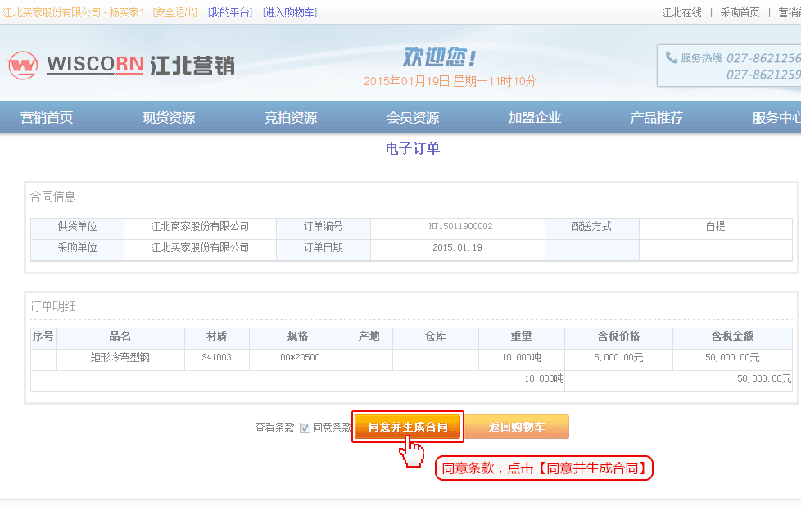Viewport: 801px width, 511px height.
Task: Click the 进入购物车 link
Action: [x=290, y=12]
